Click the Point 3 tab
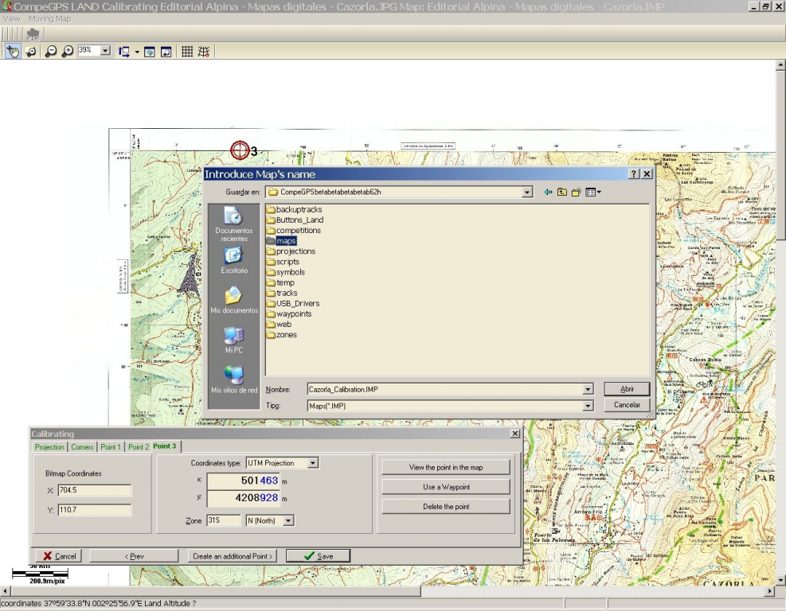The image size is (786, 611). [165, 446]
